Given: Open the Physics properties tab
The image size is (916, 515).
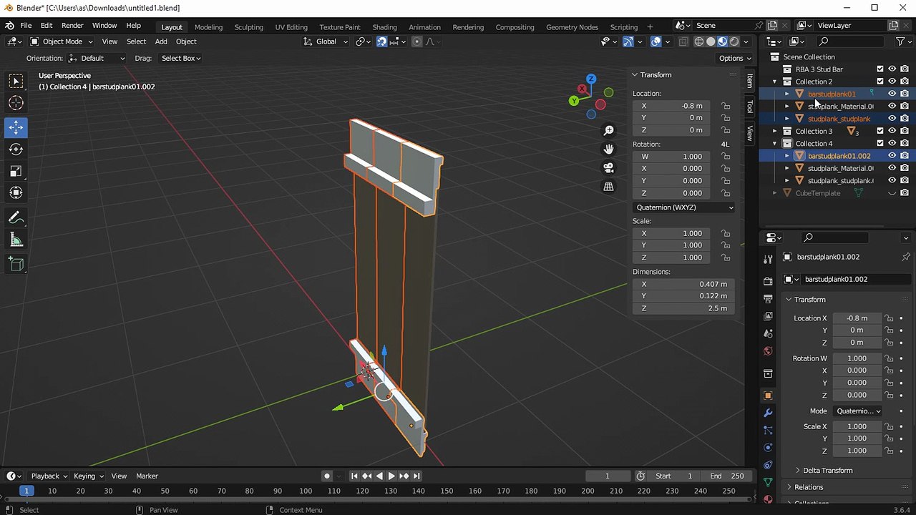Looking at the screenshot, I should point(768,448).
